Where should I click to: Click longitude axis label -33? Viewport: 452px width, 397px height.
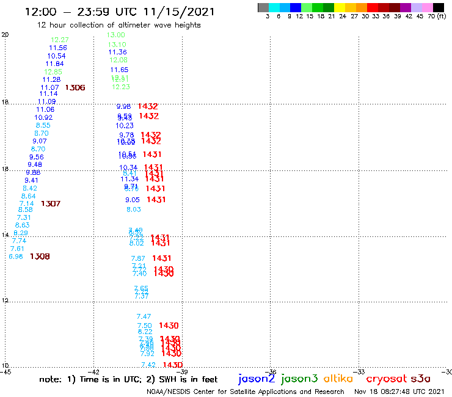(x=359, y=372)
